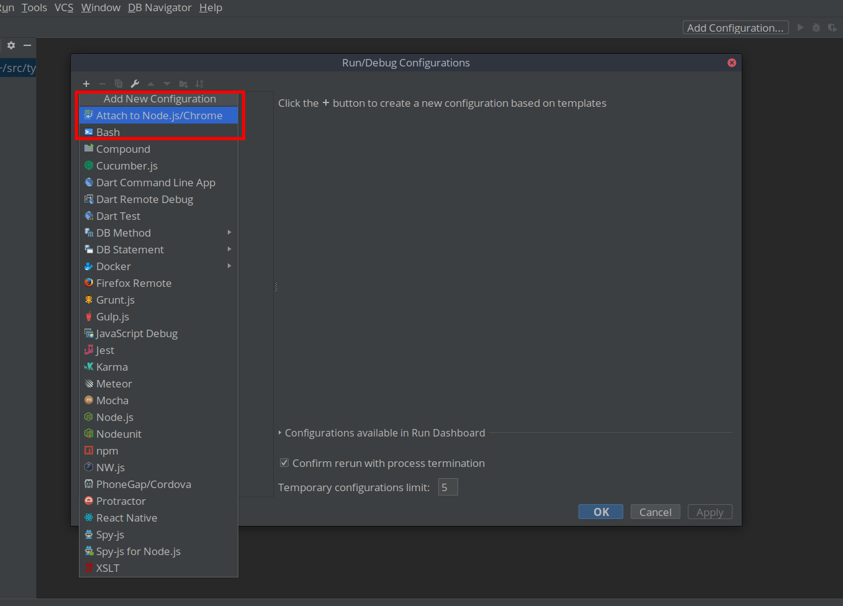Choose NW.js configuration type

[x=159, y=468]
